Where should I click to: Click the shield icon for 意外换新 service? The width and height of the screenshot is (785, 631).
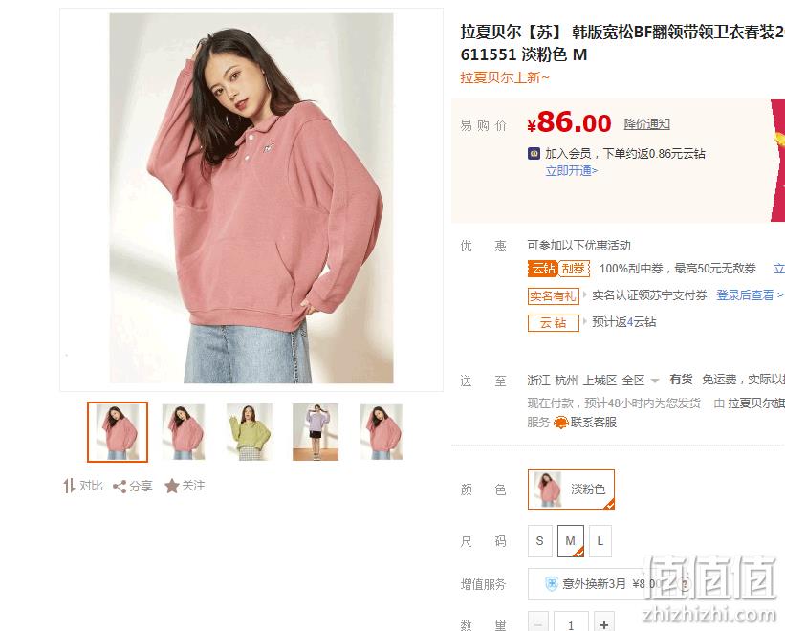[551, 583]
